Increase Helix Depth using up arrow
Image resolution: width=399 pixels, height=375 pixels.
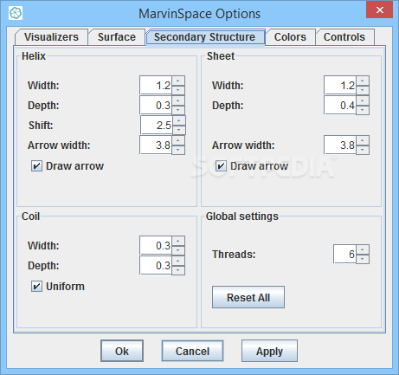click(178, 100)
